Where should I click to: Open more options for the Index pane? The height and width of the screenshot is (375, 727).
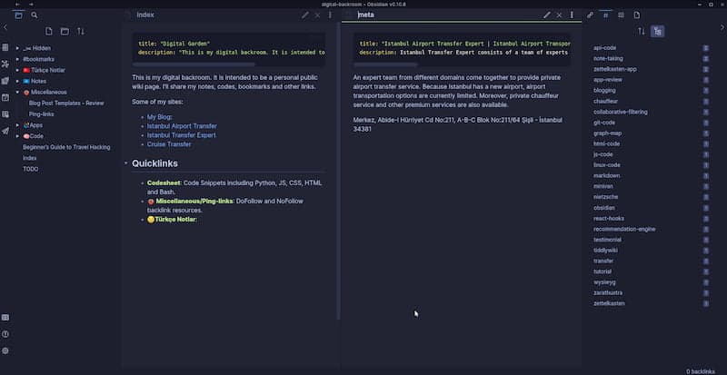click(x=330, y=15)
